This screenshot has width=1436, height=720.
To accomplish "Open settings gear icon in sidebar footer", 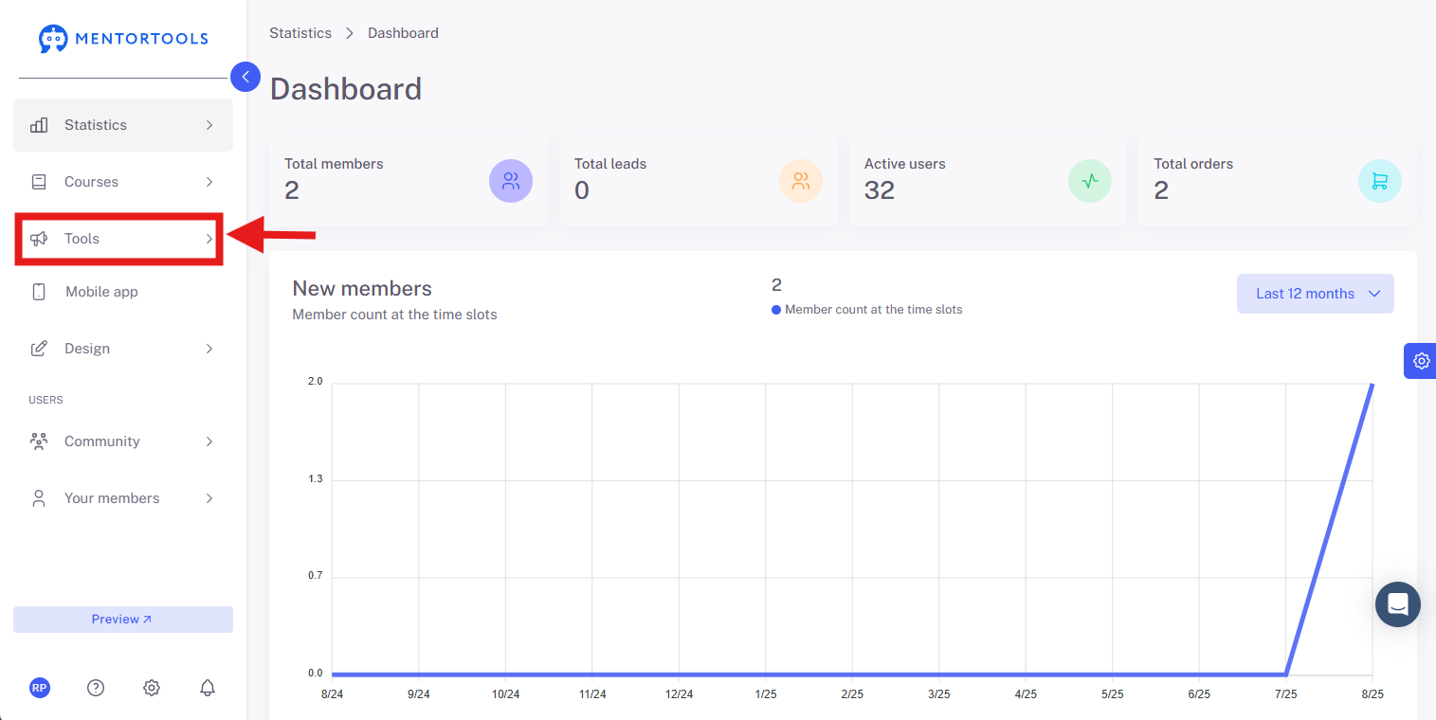I will 152,688.
